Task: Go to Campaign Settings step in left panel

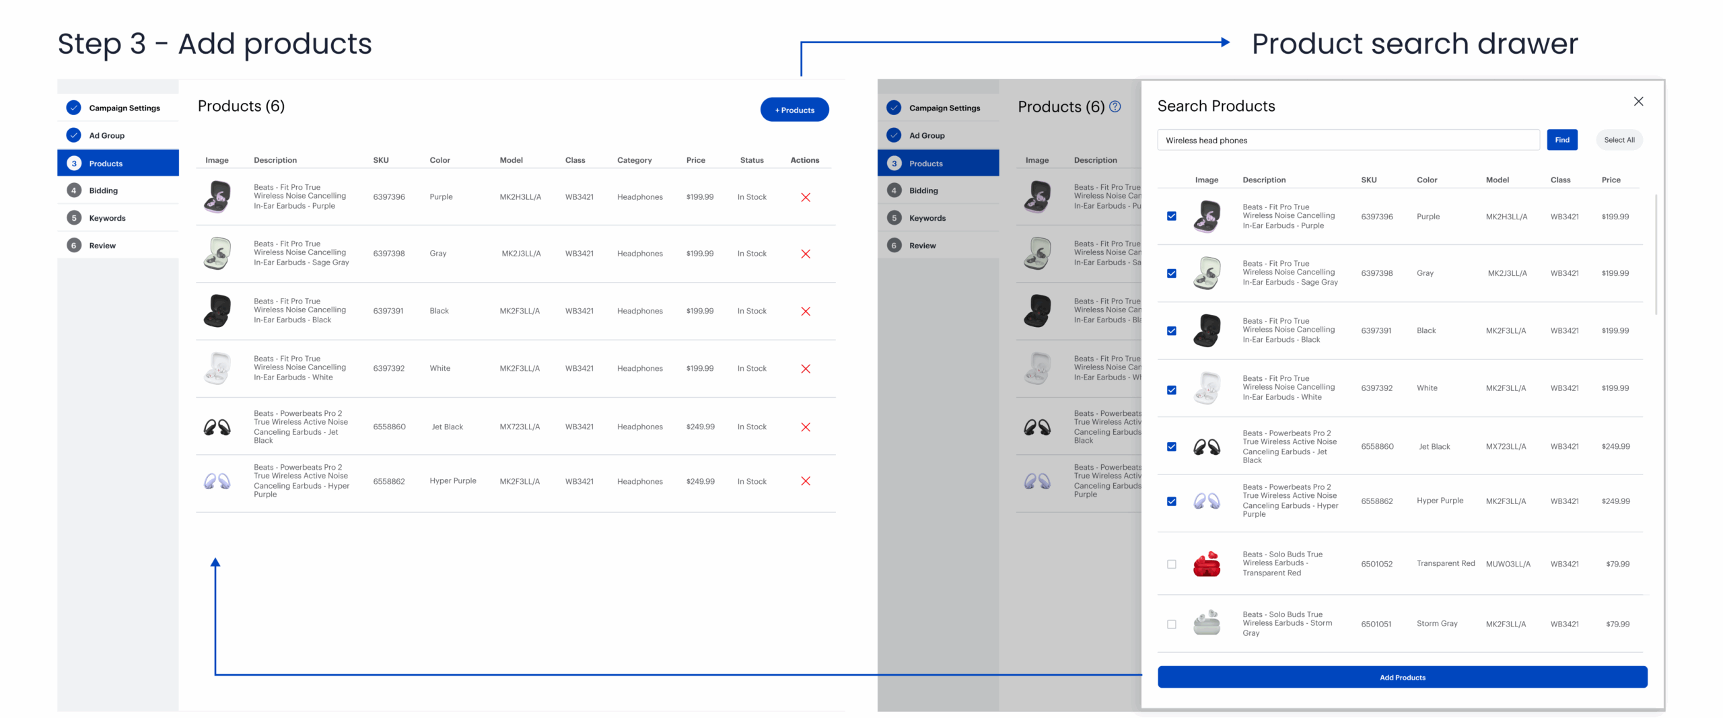Action: [x=118, y=108]
